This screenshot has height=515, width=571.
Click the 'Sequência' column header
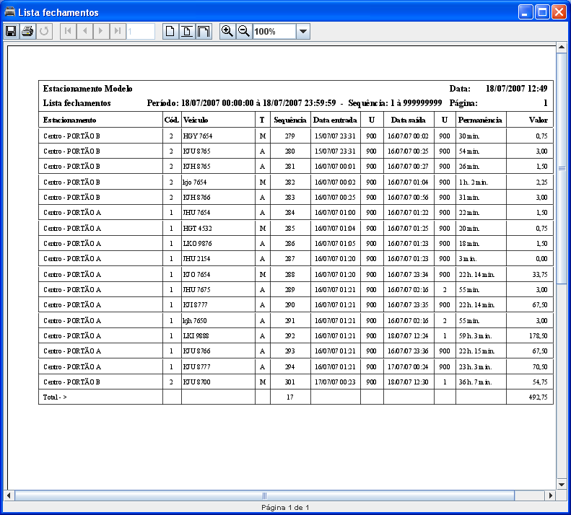click(290, 120)
